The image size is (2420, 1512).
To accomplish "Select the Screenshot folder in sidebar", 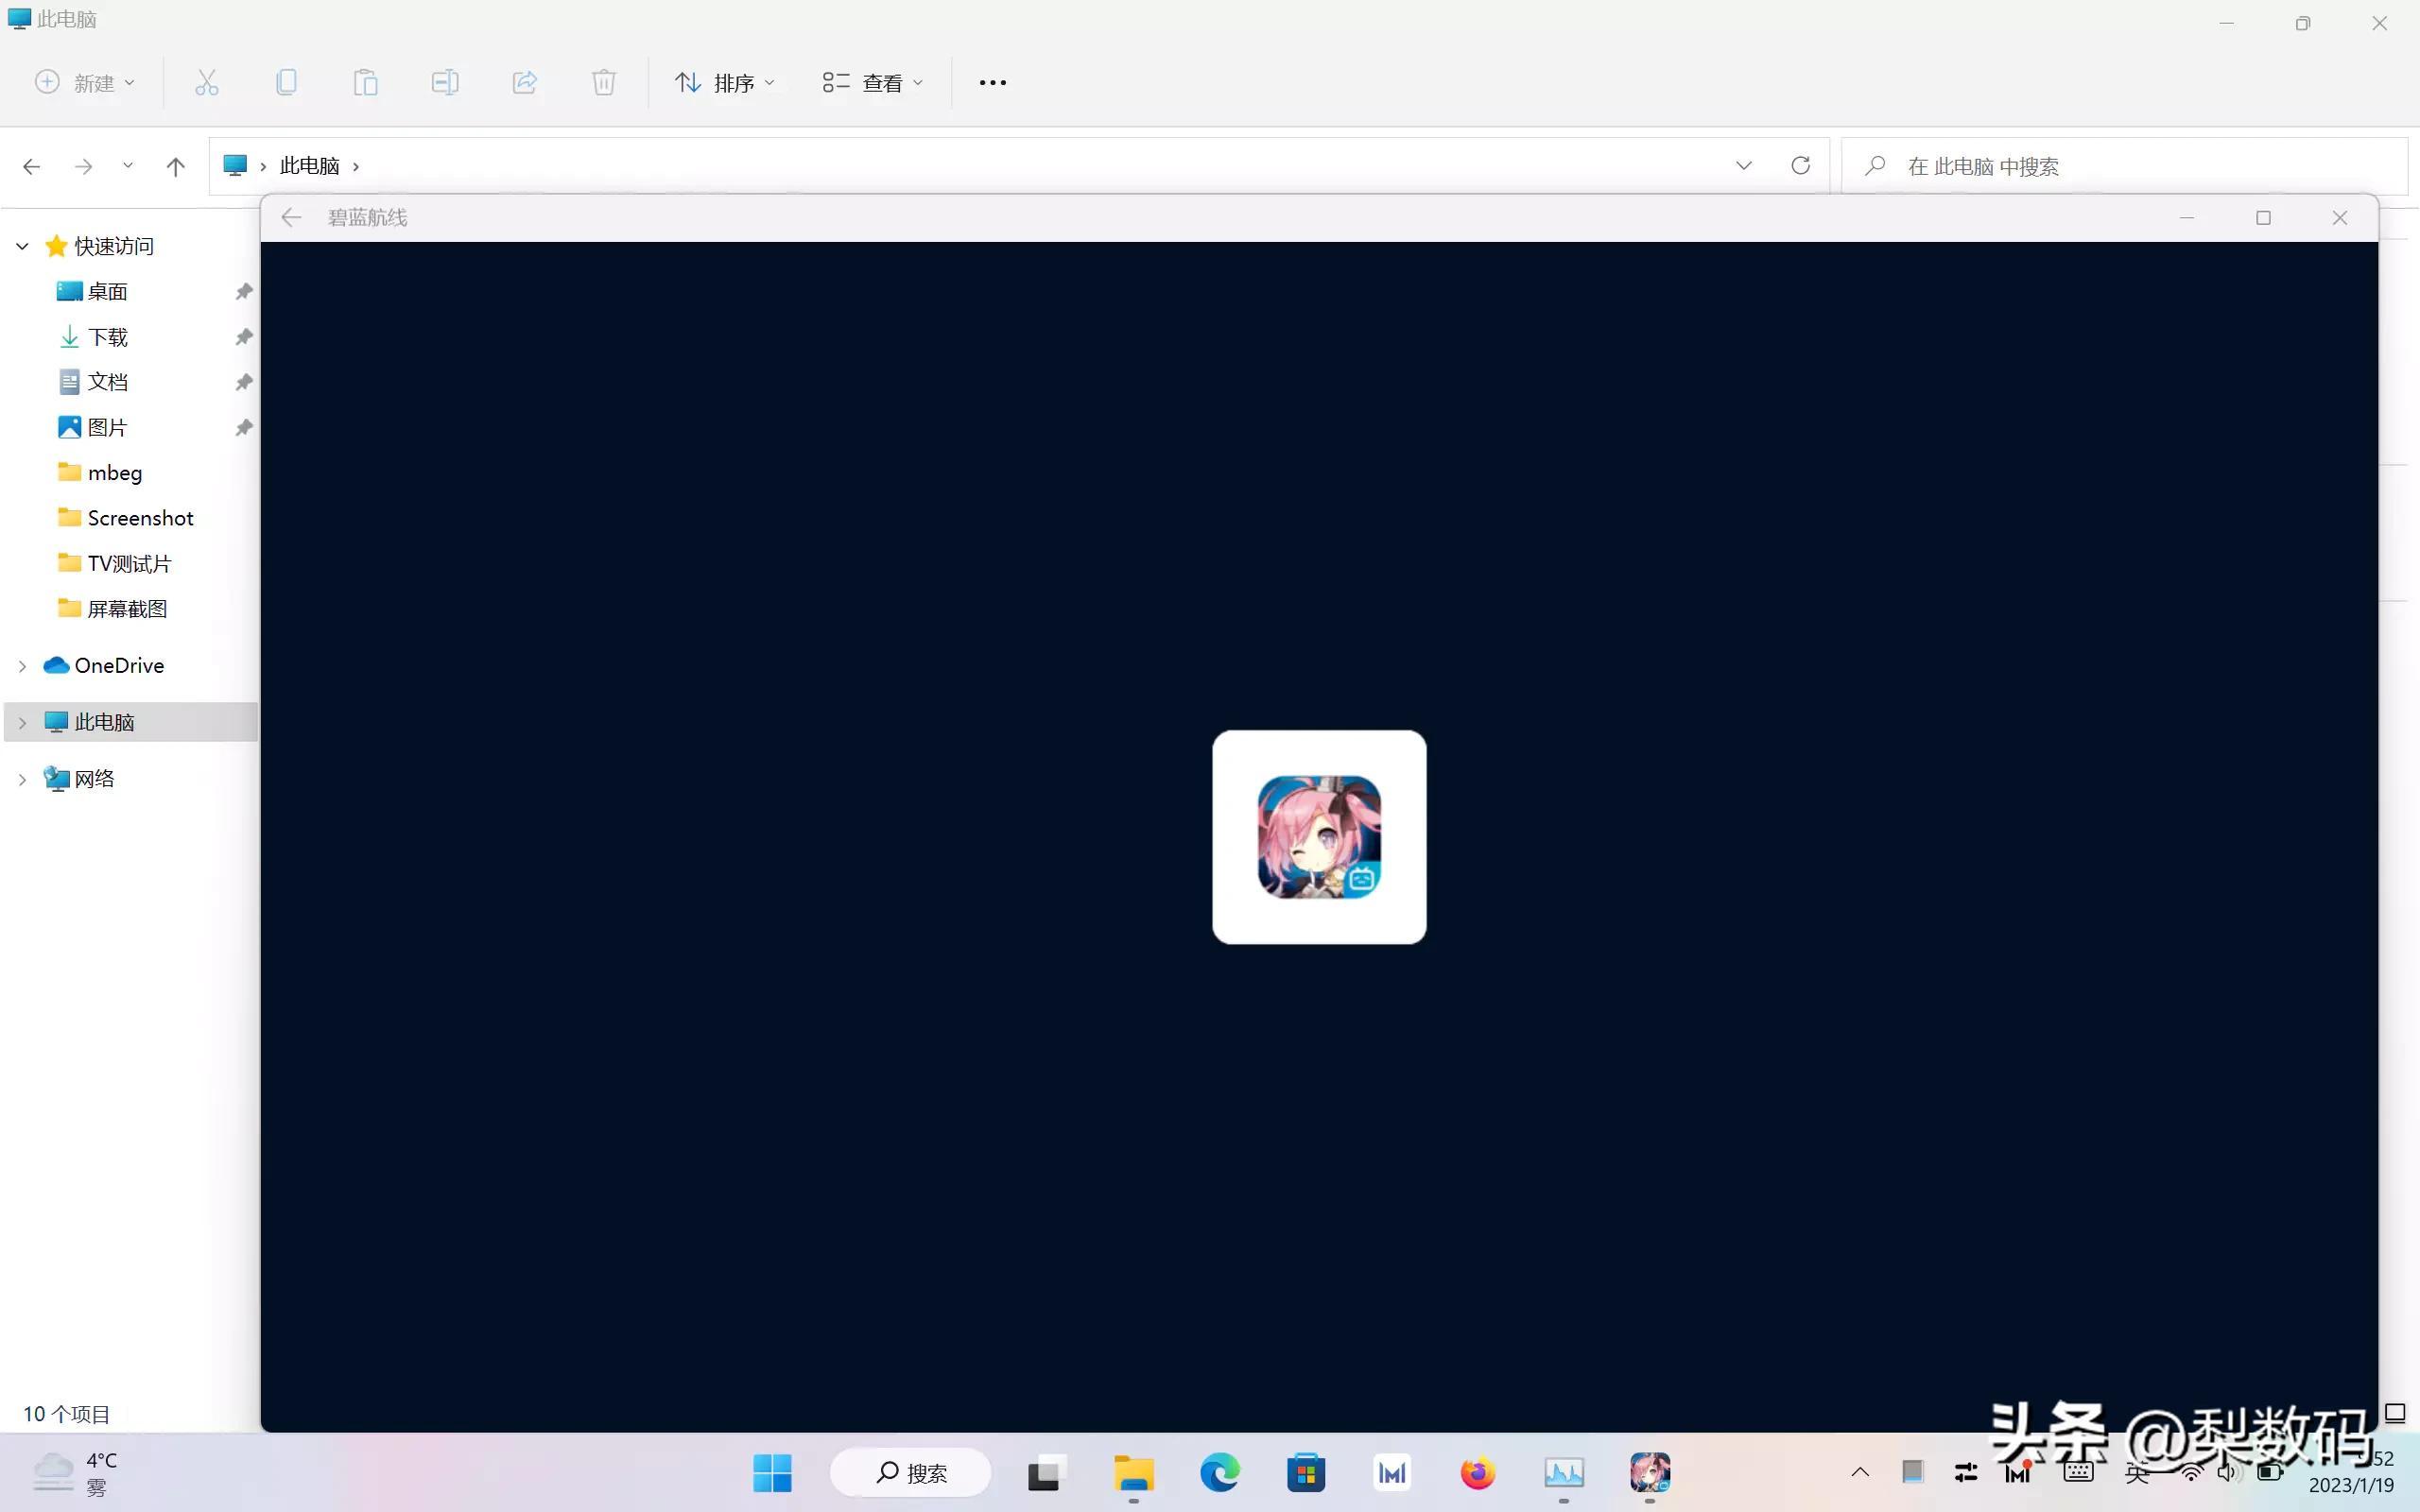I will tap(139, 518).
